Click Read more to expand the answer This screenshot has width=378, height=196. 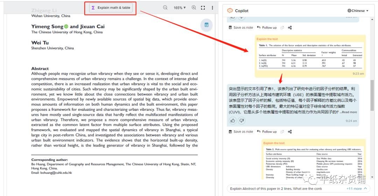coord(349,112)
